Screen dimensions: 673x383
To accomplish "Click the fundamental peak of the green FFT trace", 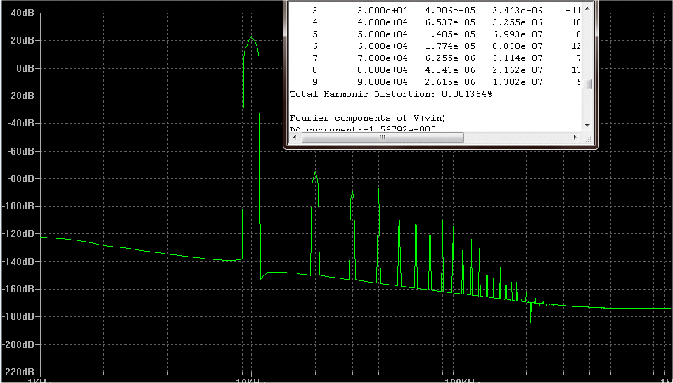I will (x=252, y=37).
